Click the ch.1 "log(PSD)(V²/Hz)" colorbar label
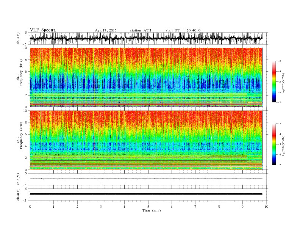 tap(283, 83)
